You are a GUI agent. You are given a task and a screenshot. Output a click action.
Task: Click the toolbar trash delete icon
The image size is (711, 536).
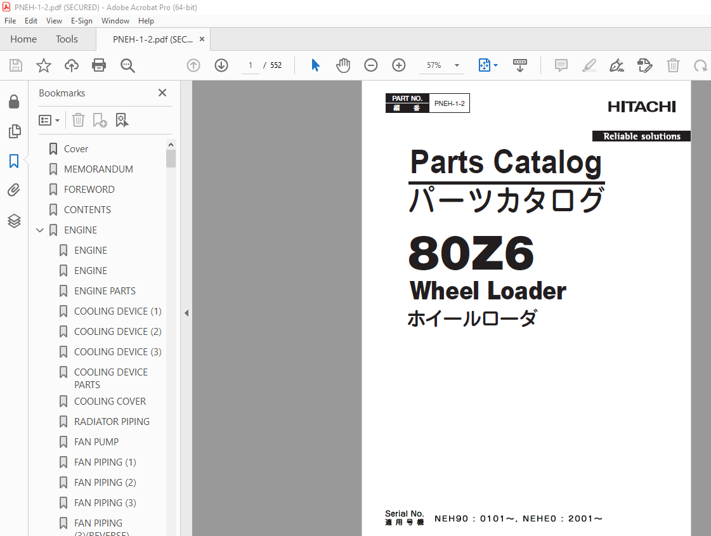click(673, 65)
